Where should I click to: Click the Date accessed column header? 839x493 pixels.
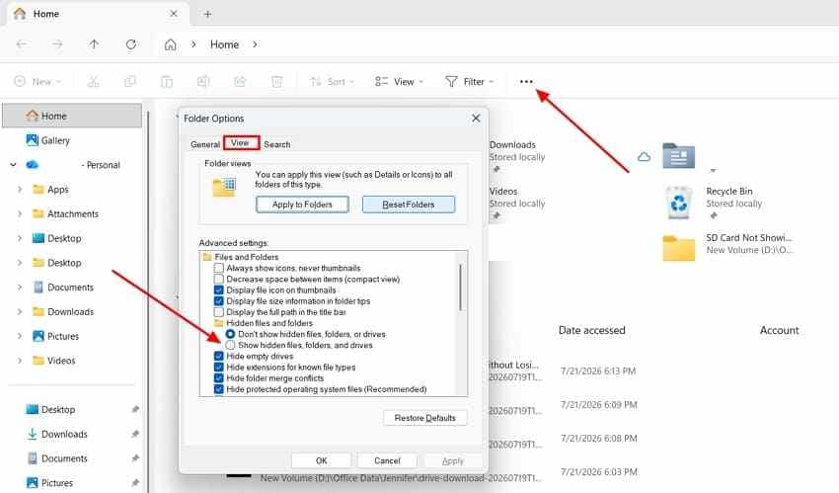coord(592,330)
